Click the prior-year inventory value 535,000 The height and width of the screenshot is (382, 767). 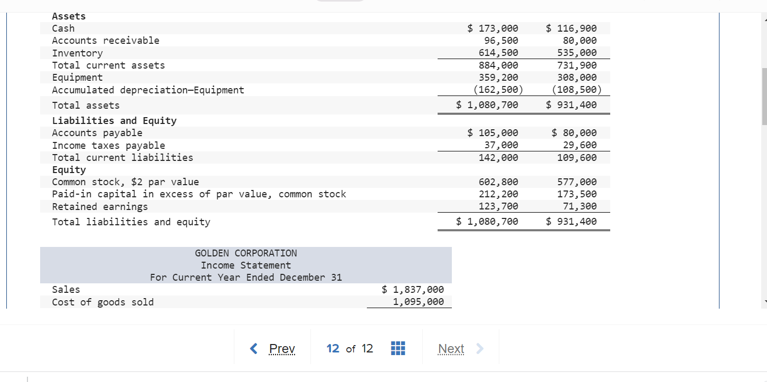tap(577, 53)
